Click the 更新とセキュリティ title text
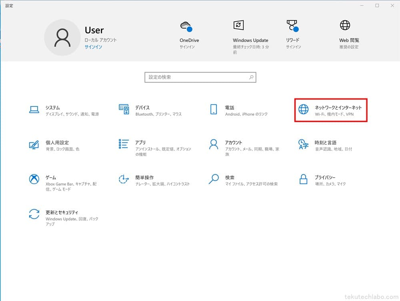Viewport: 400px width, 301px height. [62, 213]
